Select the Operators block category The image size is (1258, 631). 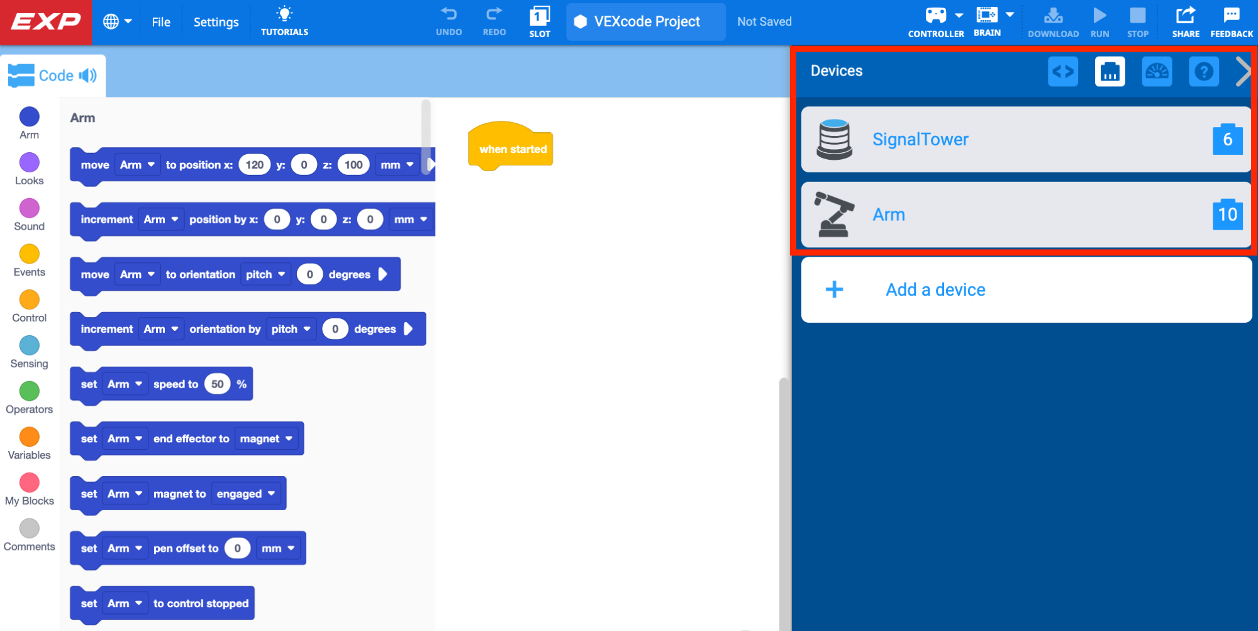[x=29, y=399]
